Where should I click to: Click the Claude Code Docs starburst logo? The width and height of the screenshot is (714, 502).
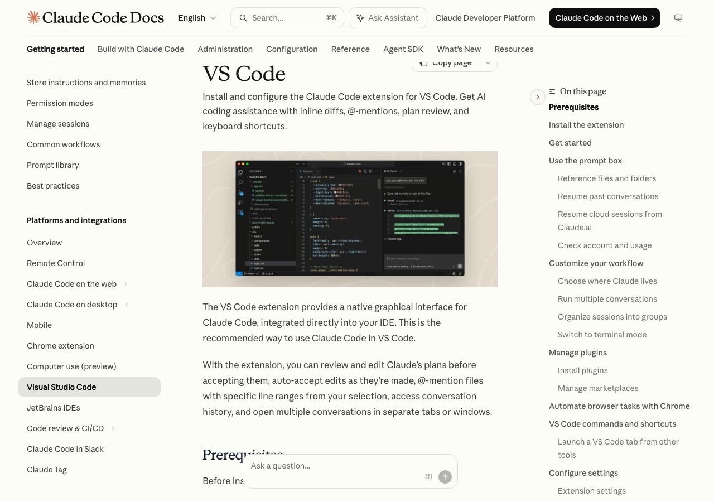(33, 17)
